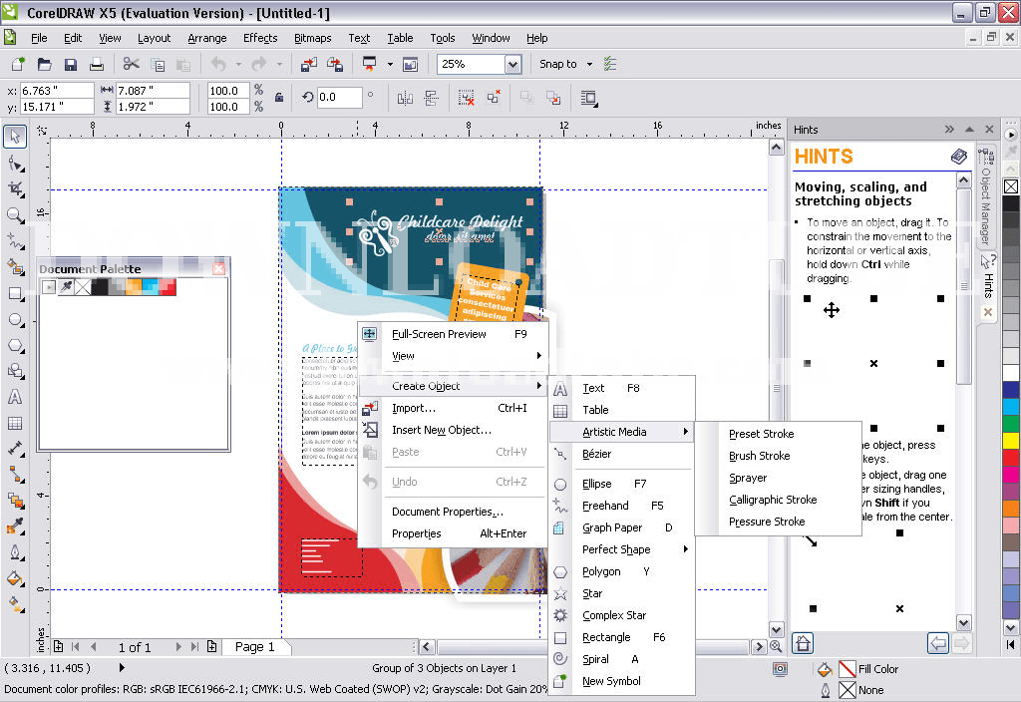
Task: Select the Text tool
Action: coord(14,396)
